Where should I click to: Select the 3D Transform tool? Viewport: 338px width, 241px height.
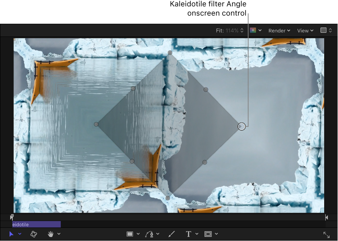[34, 234]
